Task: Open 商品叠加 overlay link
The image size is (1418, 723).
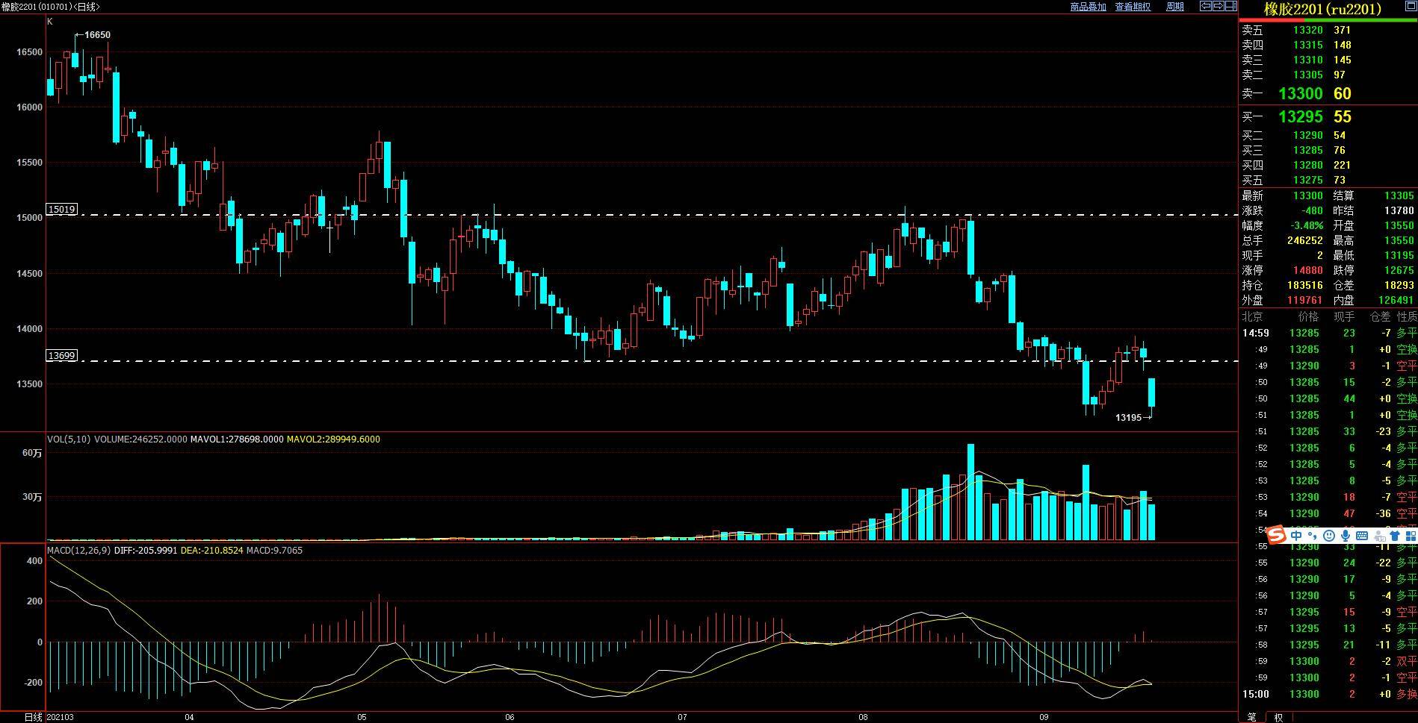Action: [x=1088, y=7]
